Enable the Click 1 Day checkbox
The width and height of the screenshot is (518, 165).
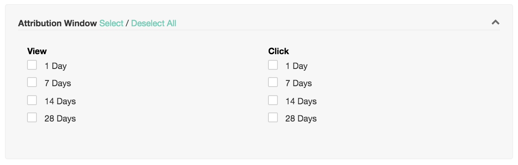coord(273,65)
